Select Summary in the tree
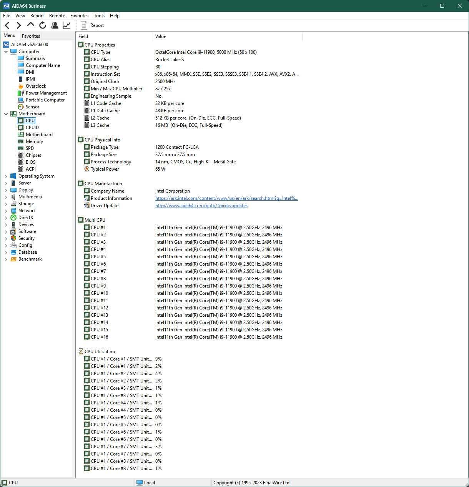 coord(35,58)
